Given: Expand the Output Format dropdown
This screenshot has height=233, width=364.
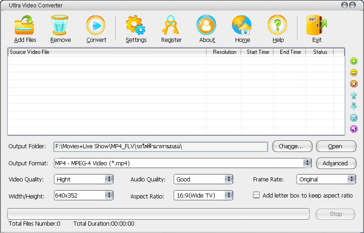Looking at the screenshot, I should pos(307,163).
